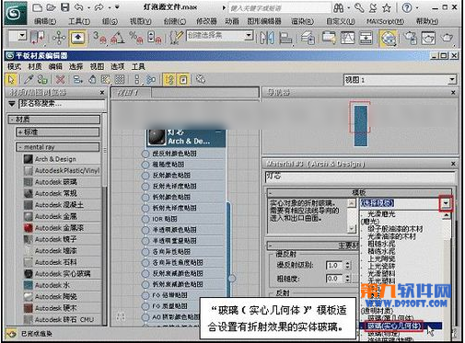
Task: Select Arch & Design material in browser
Action: (x=62, y=159)
